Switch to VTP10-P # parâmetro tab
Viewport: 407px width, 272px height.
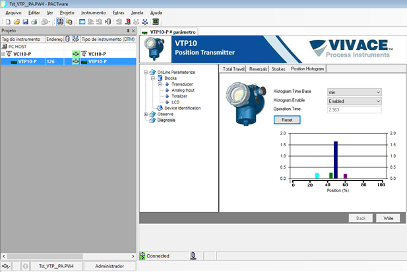tap(169, 32)
